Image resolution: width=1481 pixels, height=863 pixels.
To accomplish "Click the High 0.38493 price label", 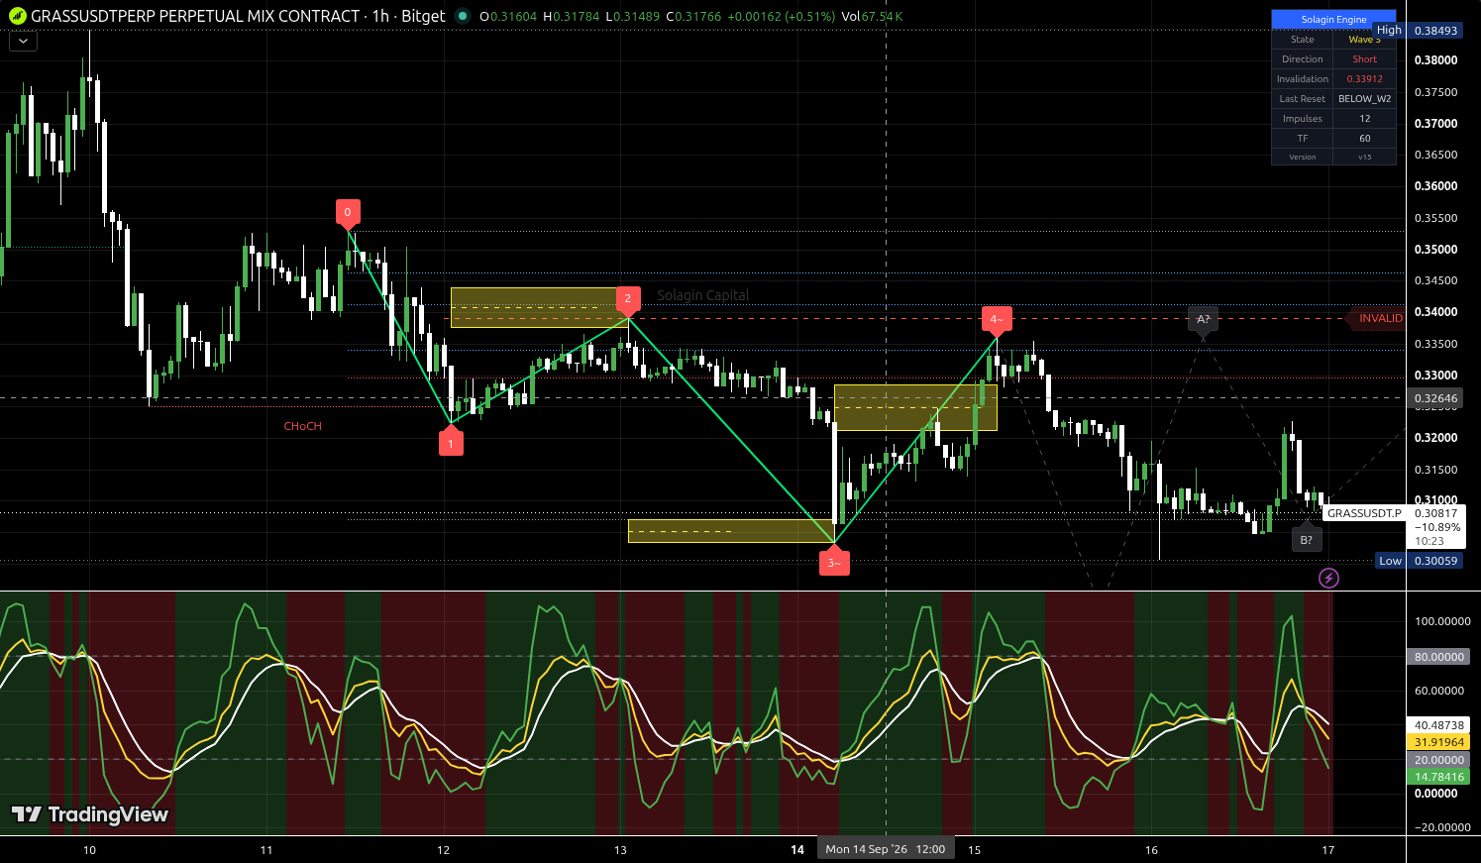I will click(1418, 31).
